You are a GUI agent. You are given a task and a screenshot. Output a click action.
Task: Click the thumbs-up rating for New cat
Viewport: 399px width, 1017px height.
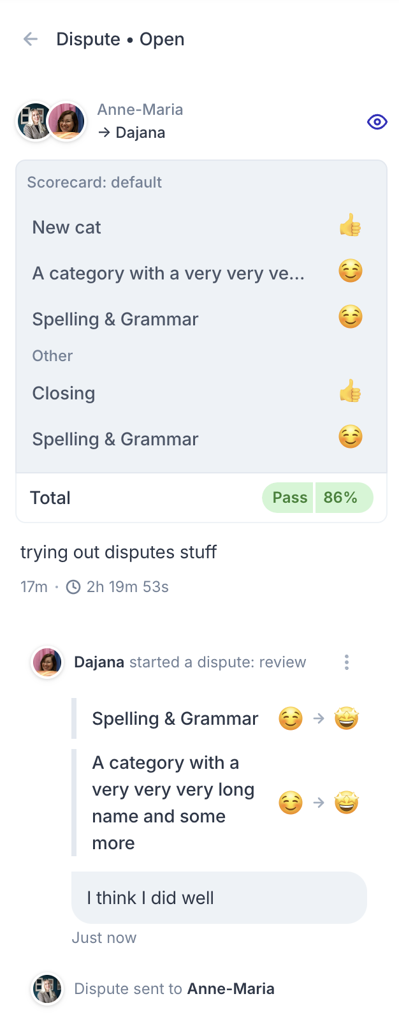[350, 226]
